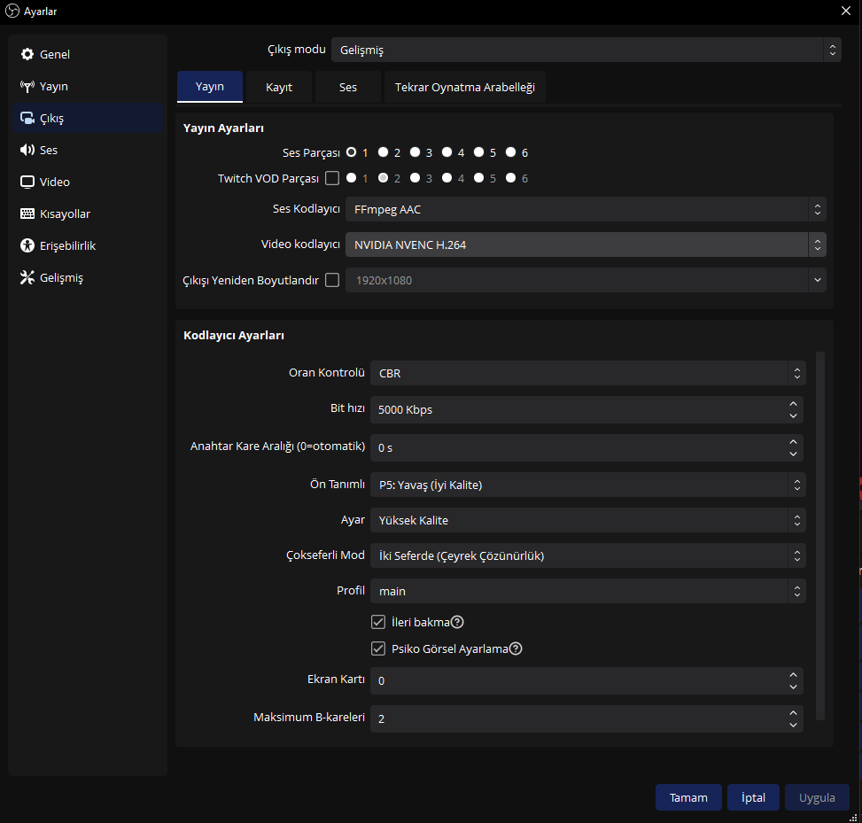Select Ses Parçası track 2
Screen dimensions: 862x823
pos(384,152)
